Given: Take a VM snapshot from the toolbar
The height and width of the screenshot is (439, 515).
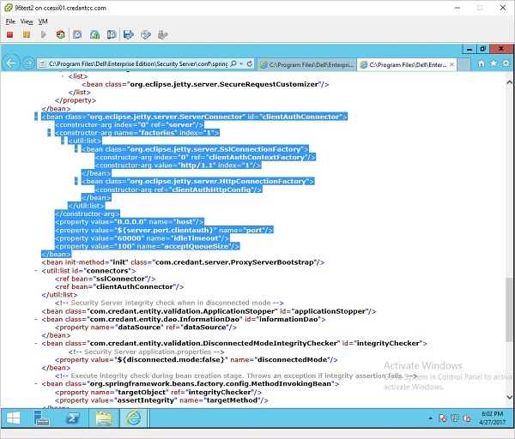Looking at the screenshot, I should [76, 35].
